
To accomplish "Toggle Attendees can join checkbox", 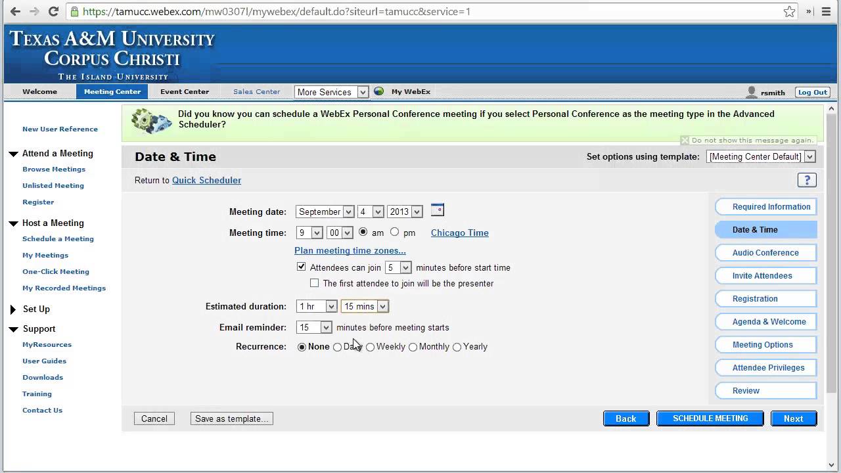I will (301, 267).
